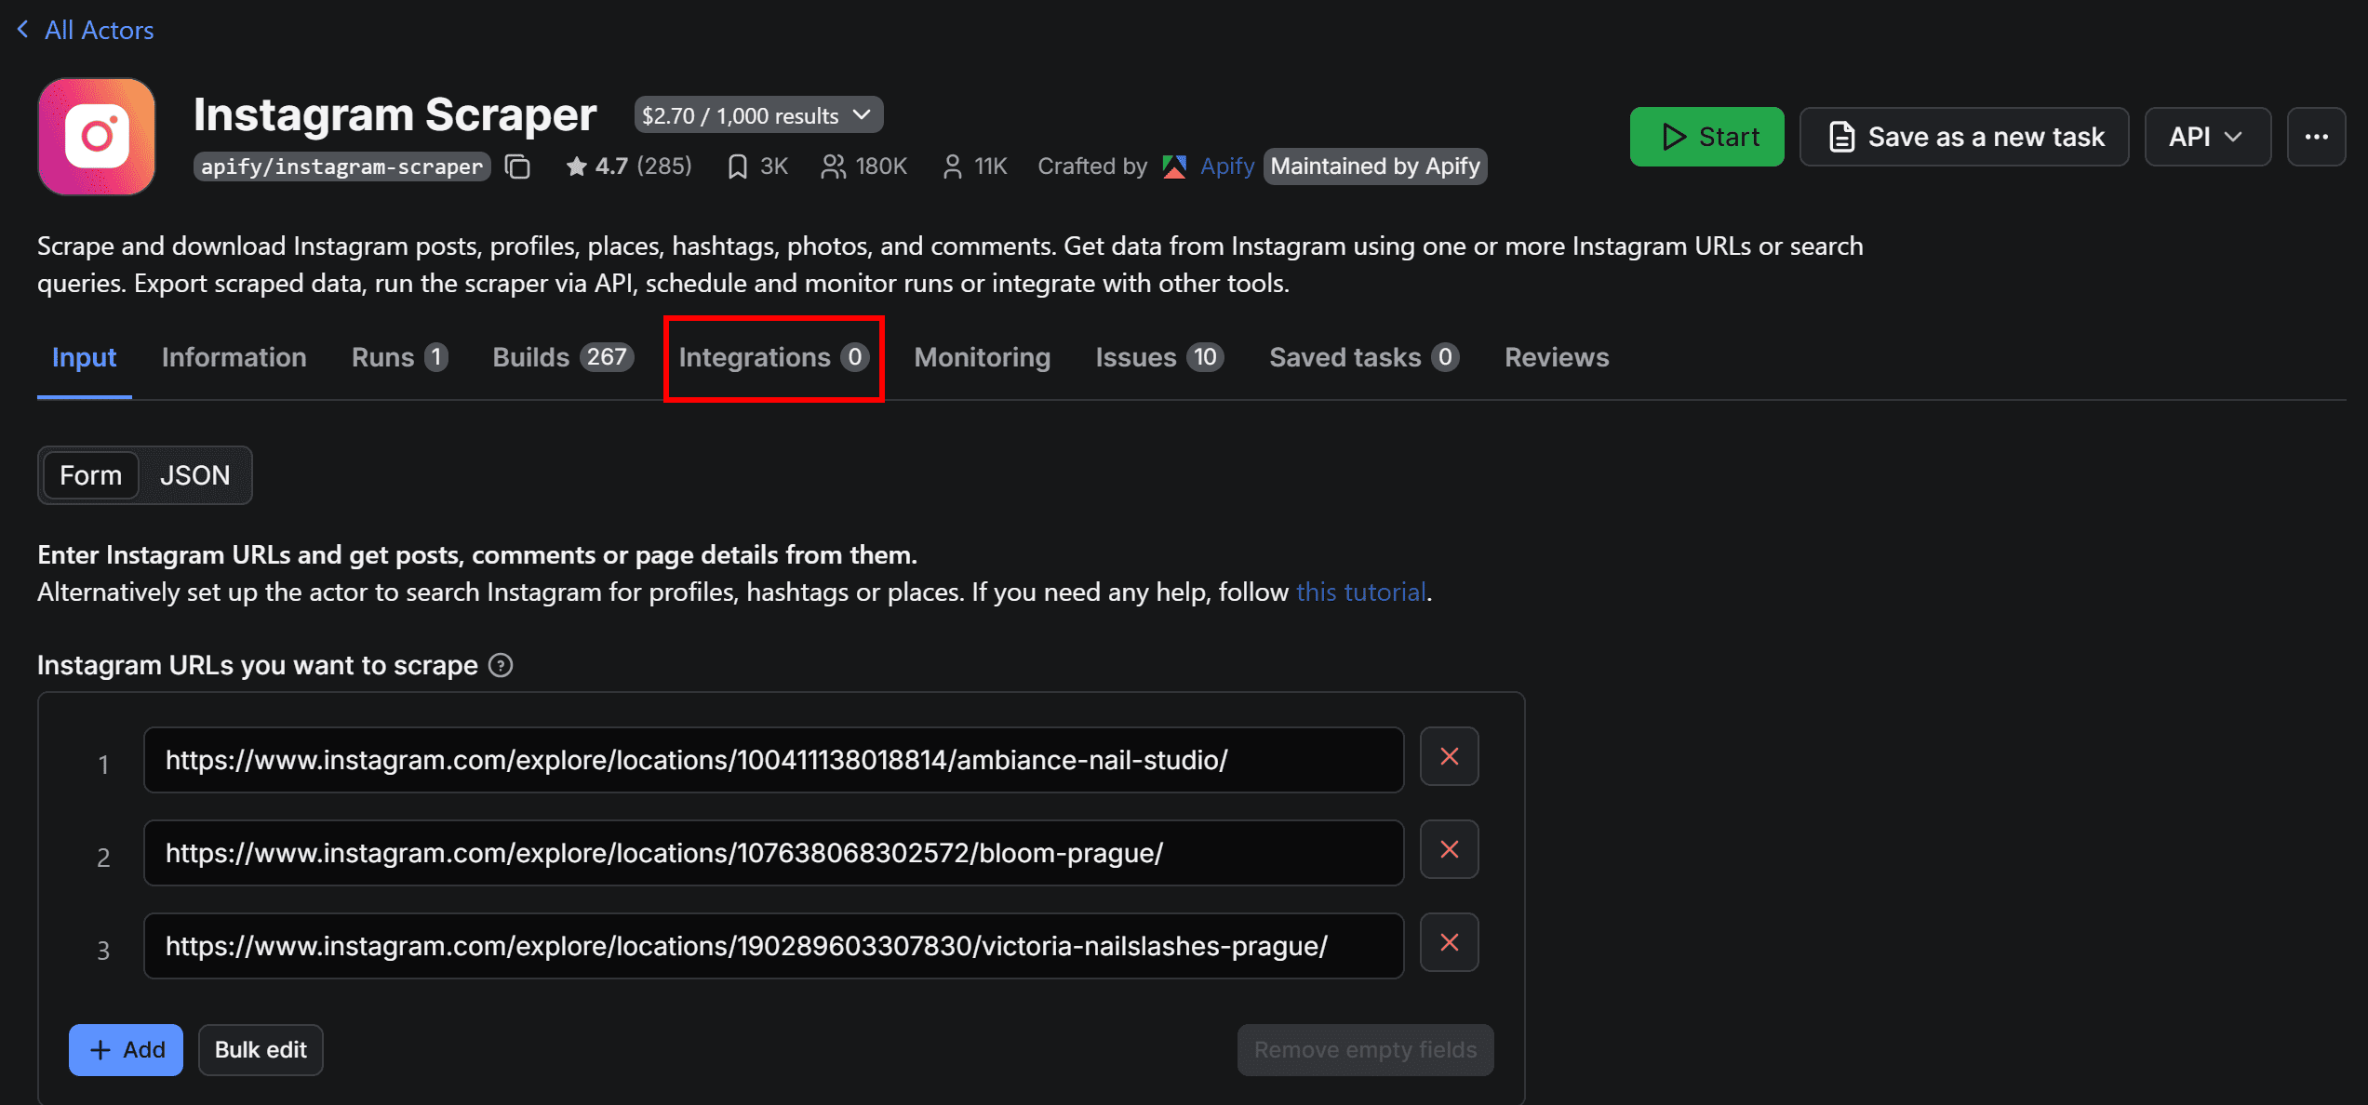Open more options with the ellipsis button
Viewport: 2368px width, 1105px height.
coord(2316,136)
